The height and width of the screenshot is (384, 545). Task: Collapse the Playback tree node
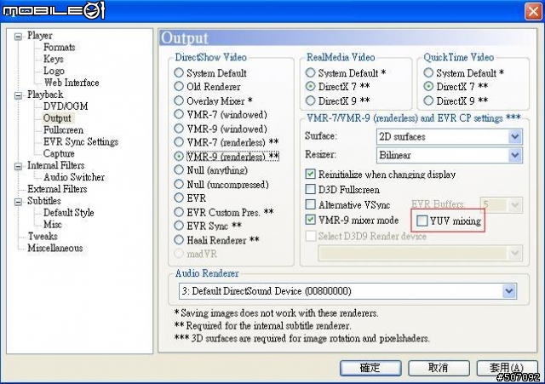(x=18, y=95)
